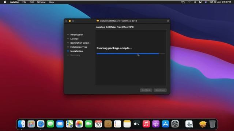This screenshot has width=234, height=131.
Task: Open App Store in the dock
Action: point(166,124)
